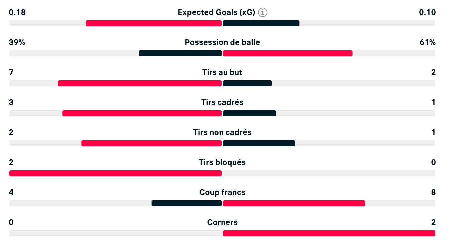The image size is (452, 242).
Task: Click the red Tirs au but bar
Action: pos(140,83)
